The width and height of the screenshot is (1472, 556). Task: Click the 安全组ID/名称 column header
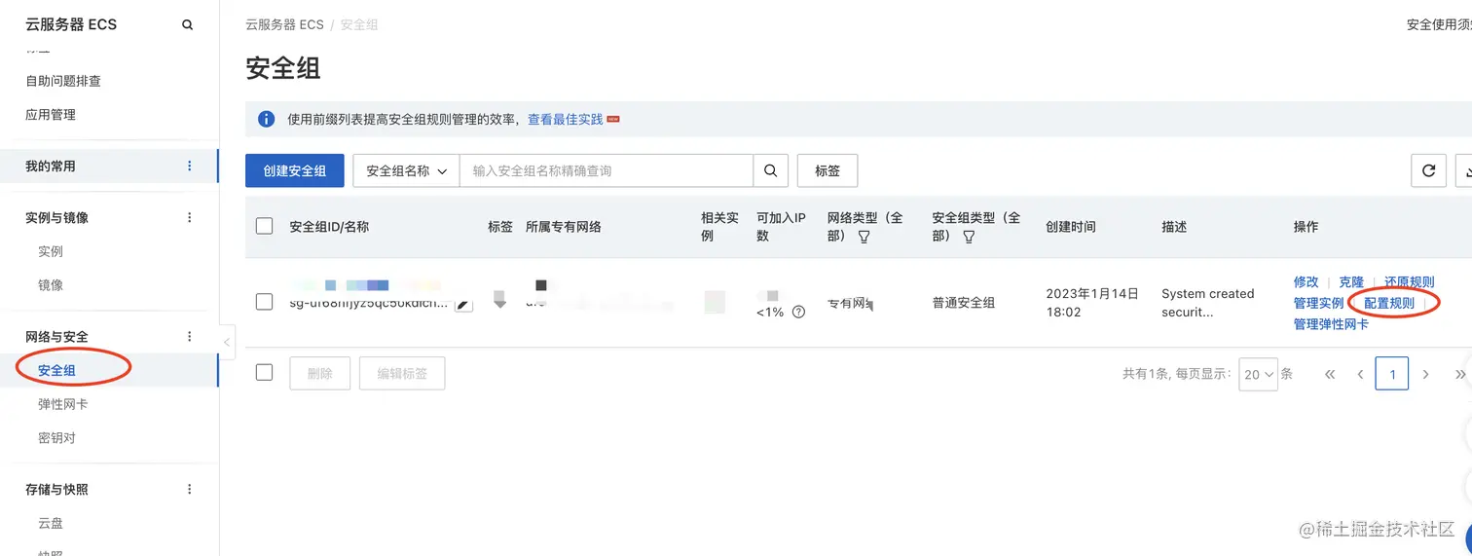[329, 227]
